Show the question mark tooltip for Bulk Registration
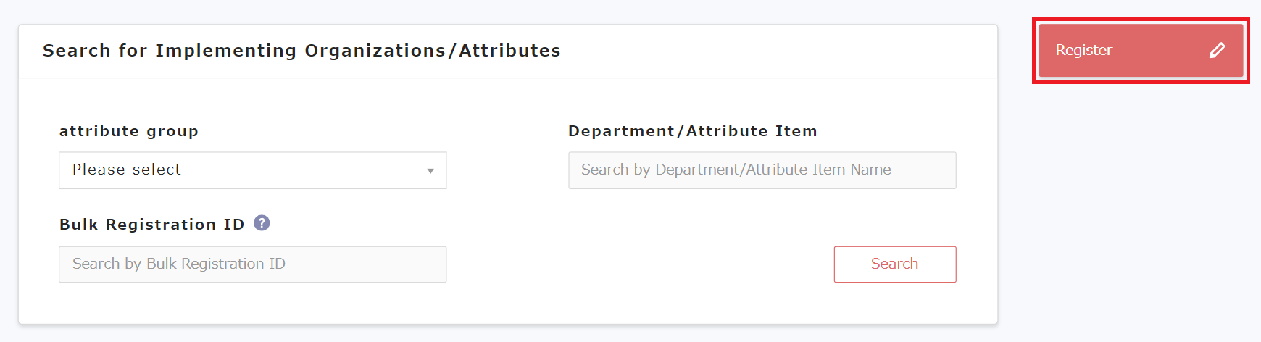Image resolution: width=1261 pixels, height=342 pixels. pyautogui.click(x=262, y=223)
